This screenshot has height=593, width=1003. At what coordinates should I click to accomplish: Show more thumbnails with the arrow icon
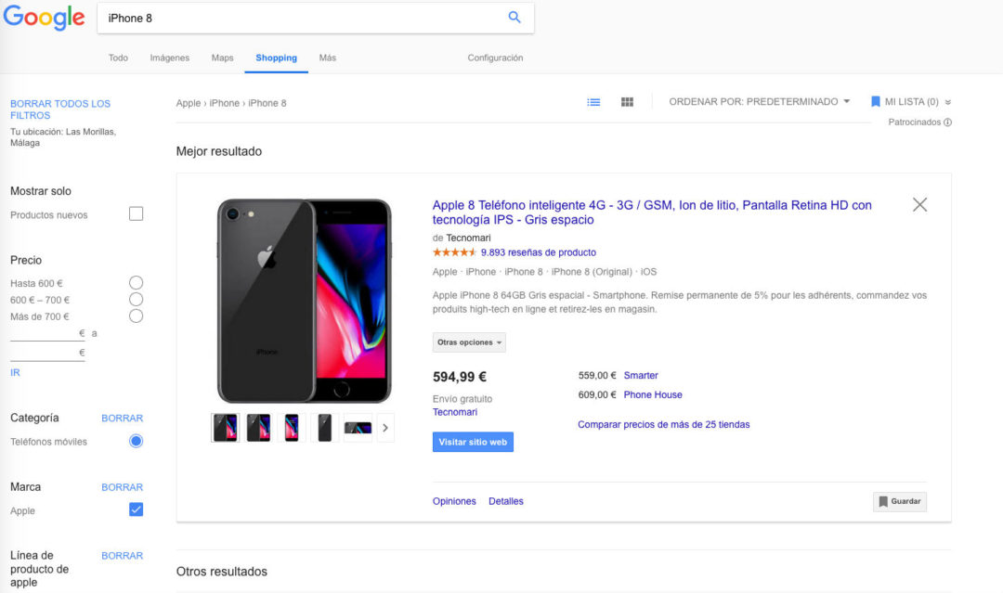tap(384, 427)
